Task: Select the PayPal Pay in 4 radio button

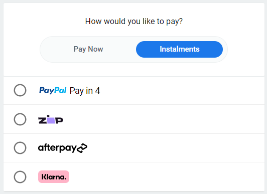Action: pyautogui.click(x=20, y=90)
